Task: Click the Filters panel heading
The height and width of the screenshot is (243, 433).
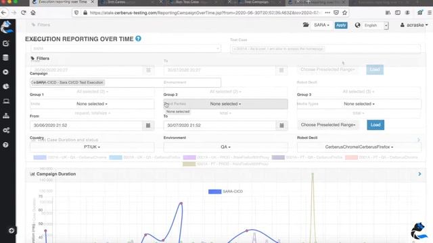Action: (x=40, y=59)
